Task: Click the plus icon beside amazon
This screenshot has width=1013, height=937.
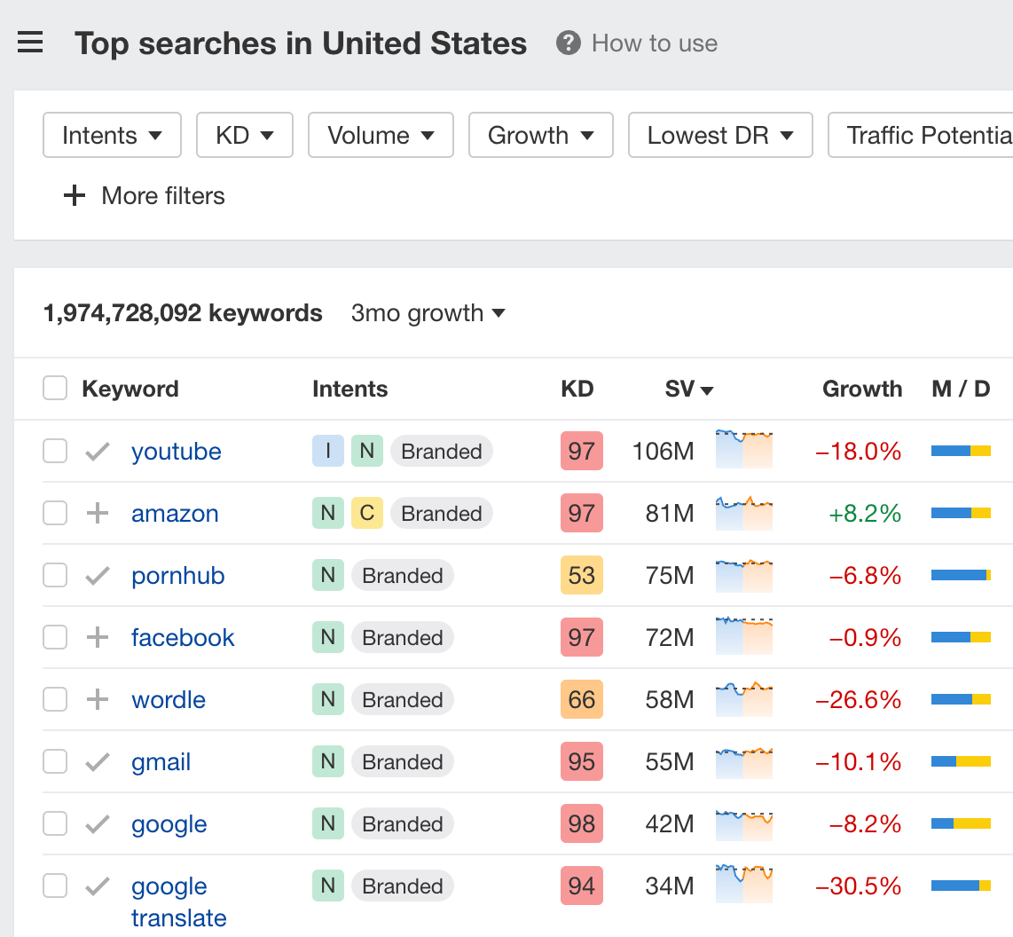Action: coord(97,513)
